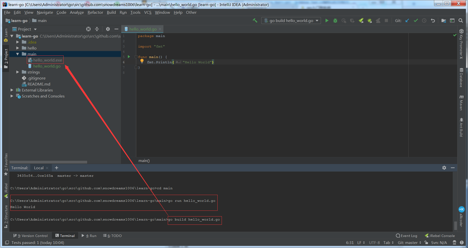Run the go build hello_world.go configuration

tap(327, 20)
